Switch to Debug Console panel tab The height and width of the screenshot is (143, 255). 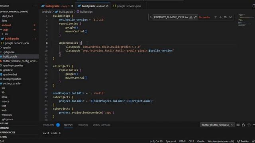point(102,125)
